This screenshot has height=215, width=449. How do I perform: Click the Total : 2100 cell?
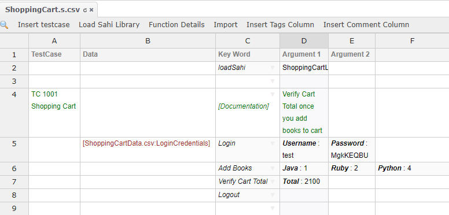pos(304,182)
